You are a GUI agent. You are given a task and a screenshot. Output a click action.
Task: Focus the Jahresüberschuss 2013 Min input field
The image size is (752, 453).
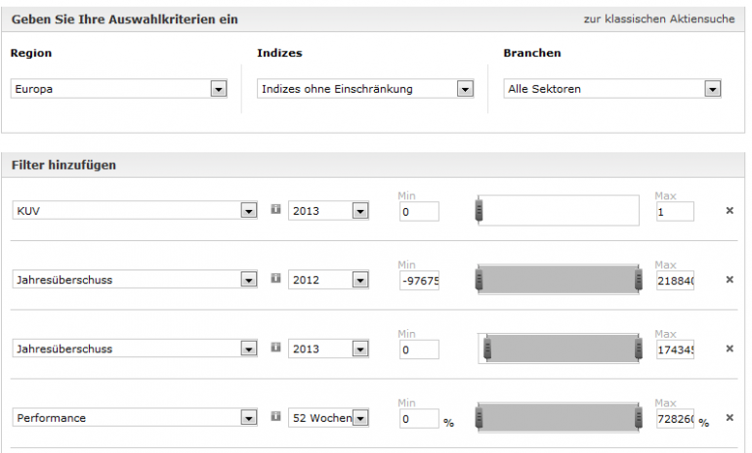tap(419, 350)
